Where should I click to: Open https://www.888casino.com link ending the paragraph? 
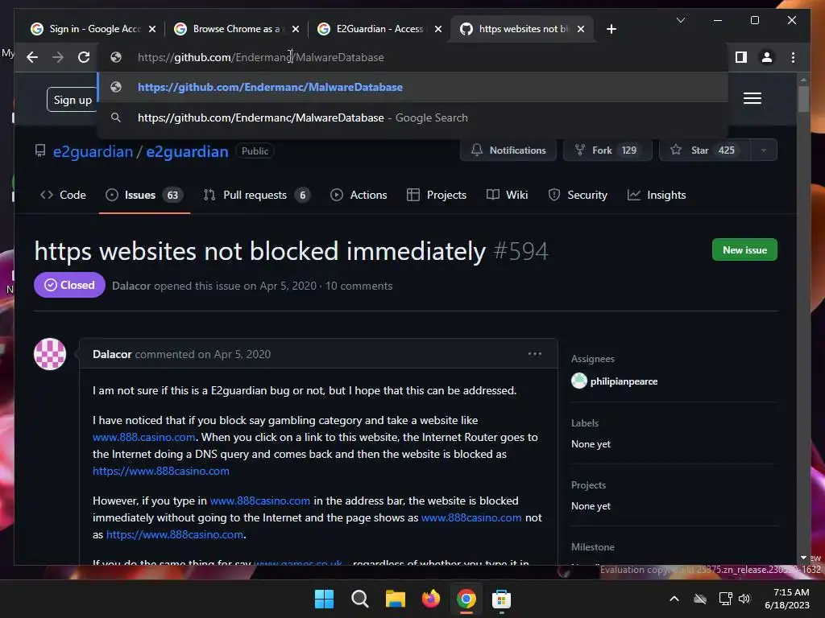pos(175,534)
